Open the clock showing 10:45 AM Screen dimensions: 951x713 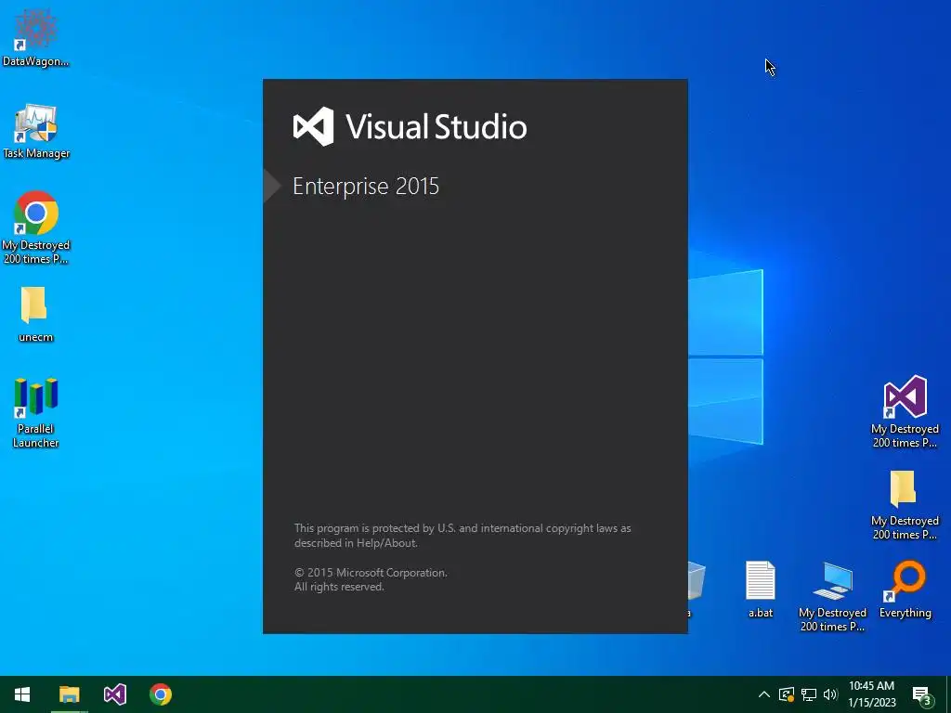pyautogui.click(x=871, y=694)
